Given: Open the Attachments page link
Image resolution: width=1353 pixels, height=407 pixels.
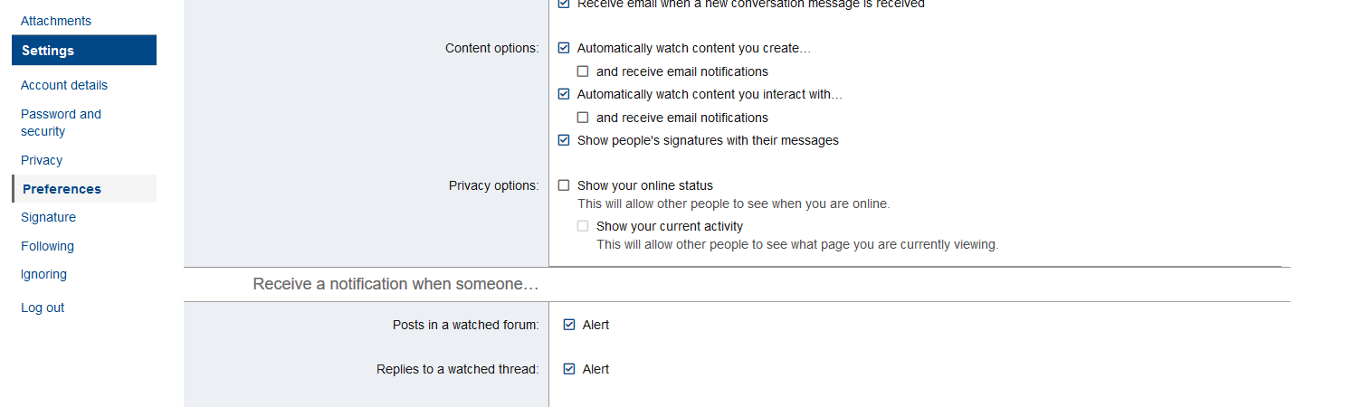Looking at the screenshot, I should (56, 21).
